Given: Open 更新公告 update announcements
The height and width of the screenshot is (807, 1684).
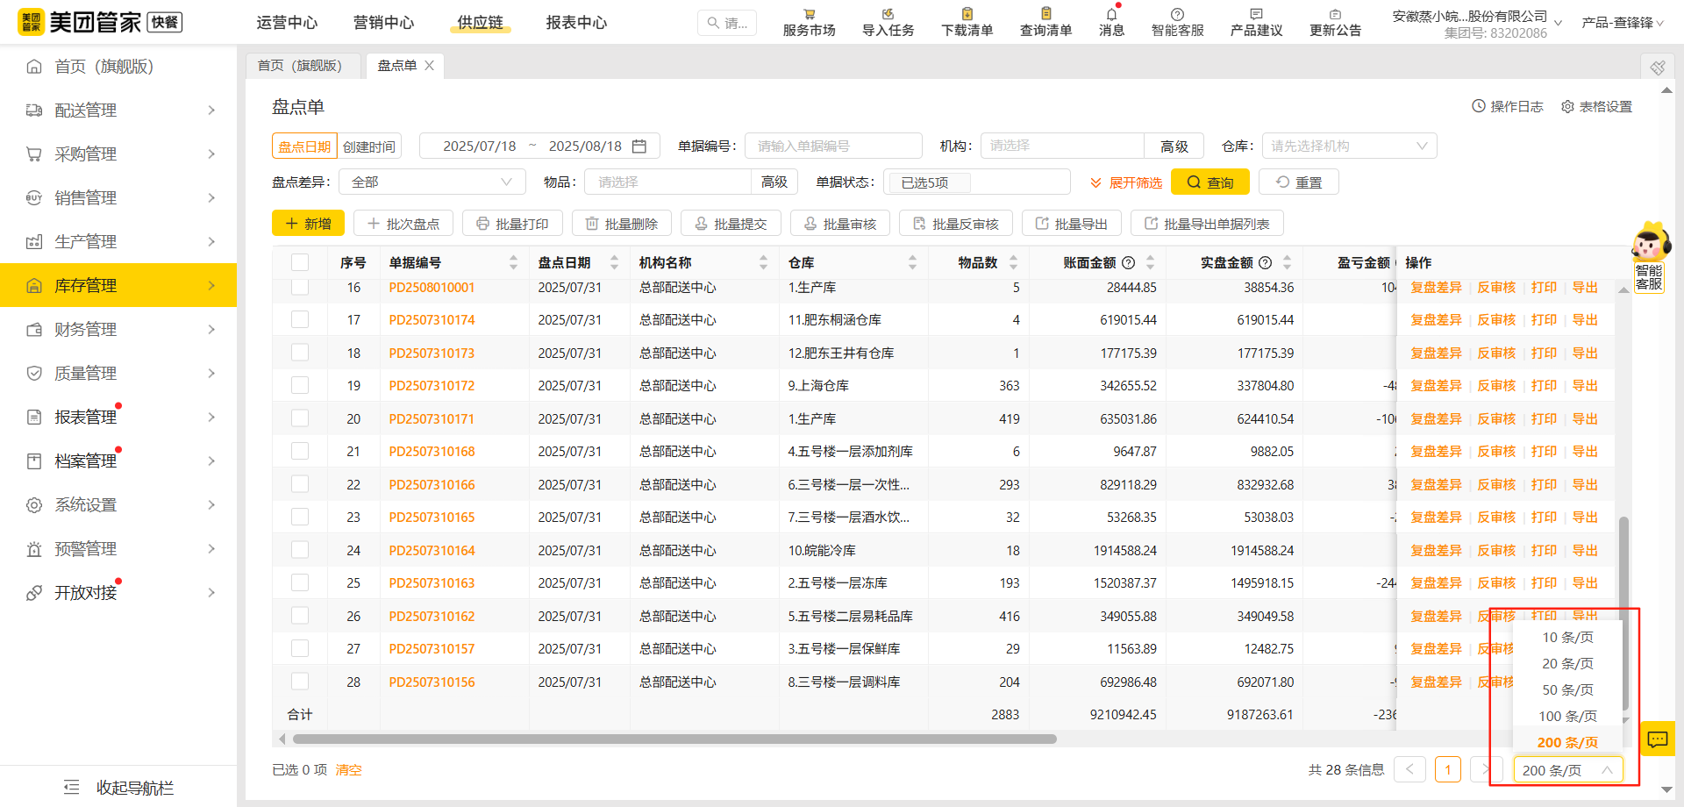Looking at the screenshot, I should coord(1335,21).
